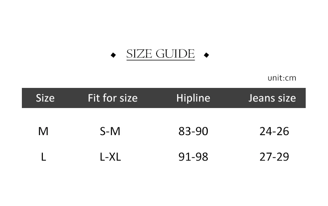Click the SIZE GUIDE heading
328x206 pixels.
(161, 54)
